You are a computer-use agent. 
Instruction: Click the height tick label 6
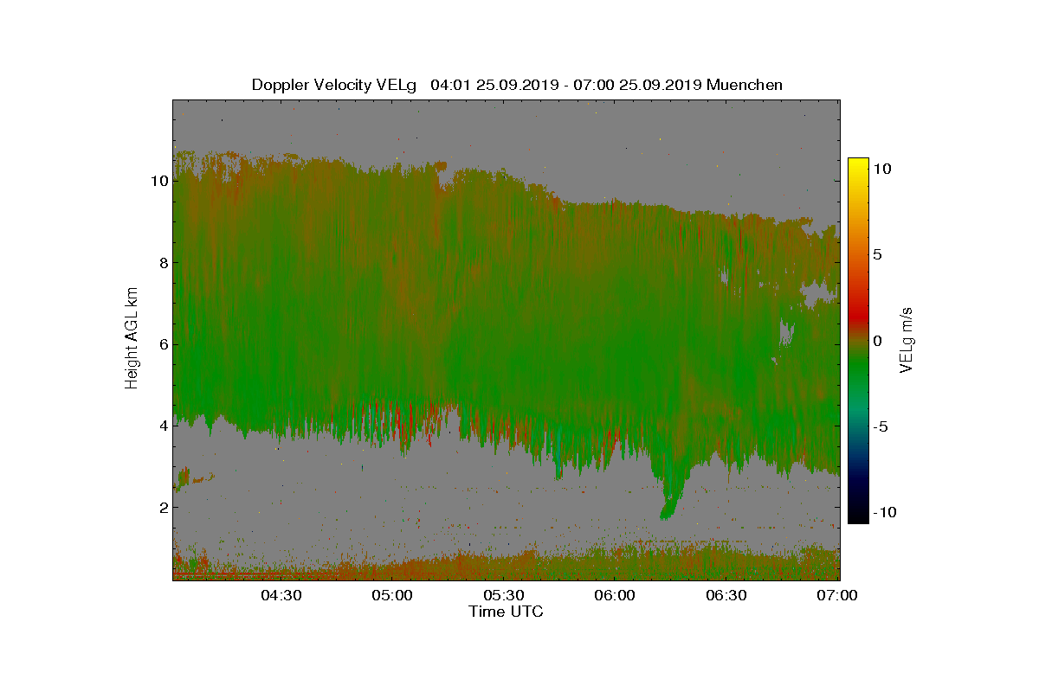[x=162, y=344]
